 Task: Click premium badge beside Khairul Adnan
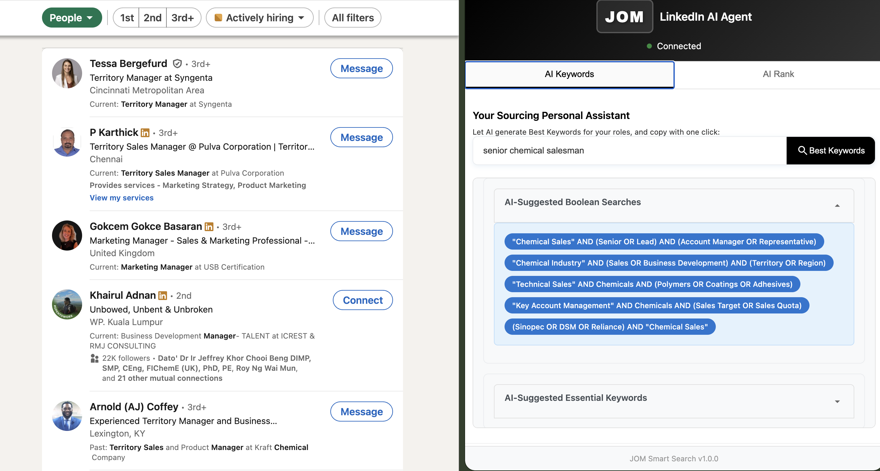tap(163, 296)
